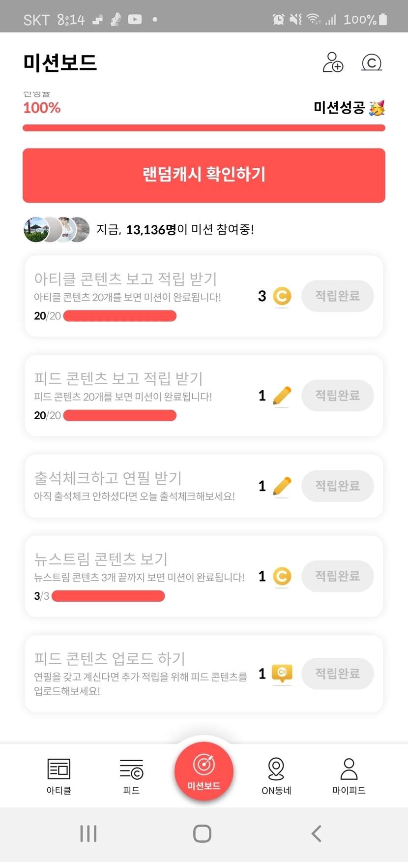The image size is (408, 862).
Task: Tap 적립완료 button for 피드 콘텐츠 업로드 mission
Action: [x=337, y=674]
